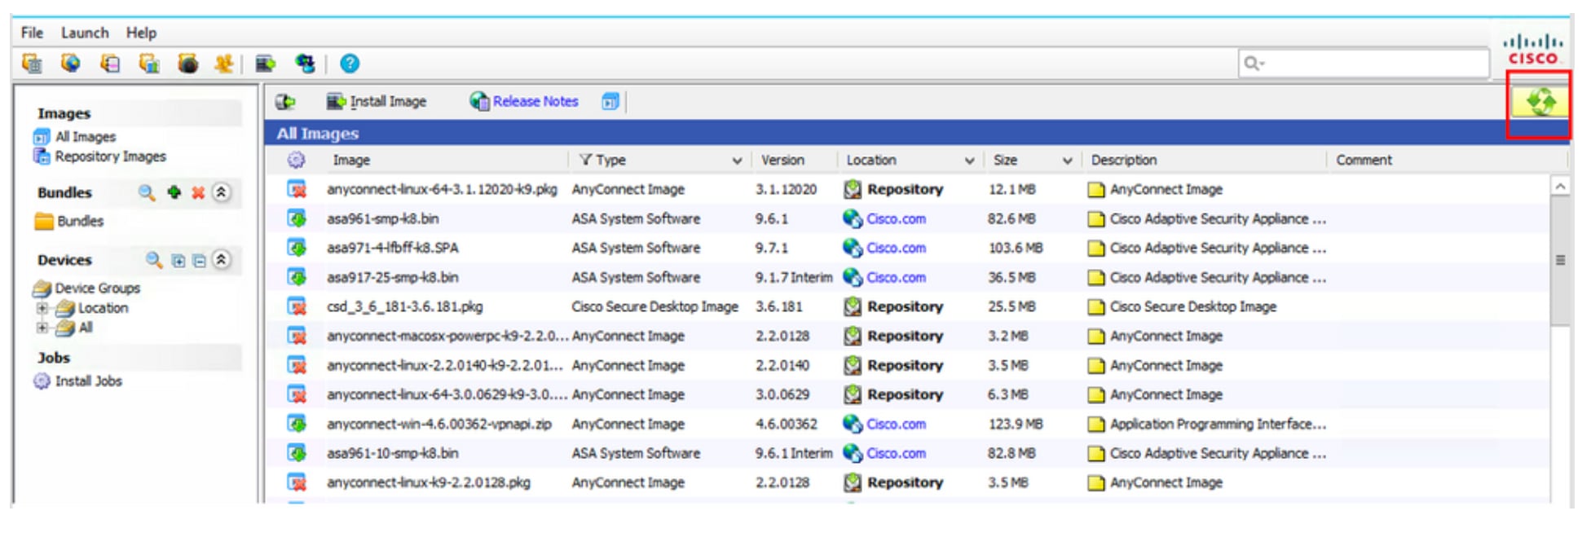The width and height of the screenshot is (1591, 546).
Task: Click the Bundles folder icon
Action: click(44, 221)
